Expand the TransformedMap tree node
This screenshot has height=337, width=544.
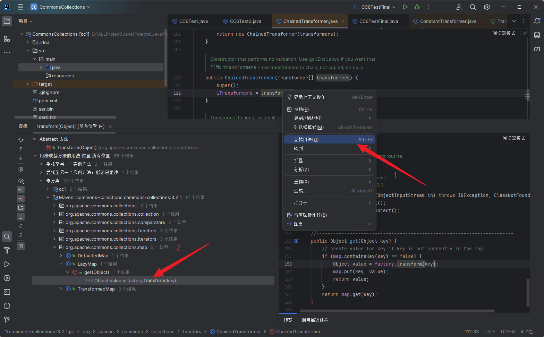tap(61, 289)
